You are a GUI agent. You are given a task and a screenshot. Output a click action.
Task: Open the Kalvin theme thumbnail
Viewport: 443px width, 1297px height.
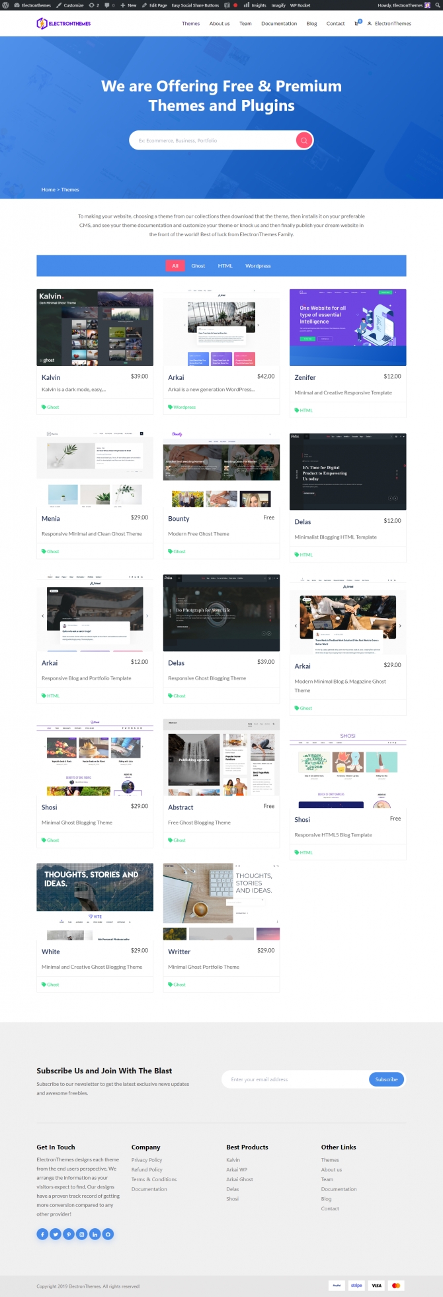[95, 328]
